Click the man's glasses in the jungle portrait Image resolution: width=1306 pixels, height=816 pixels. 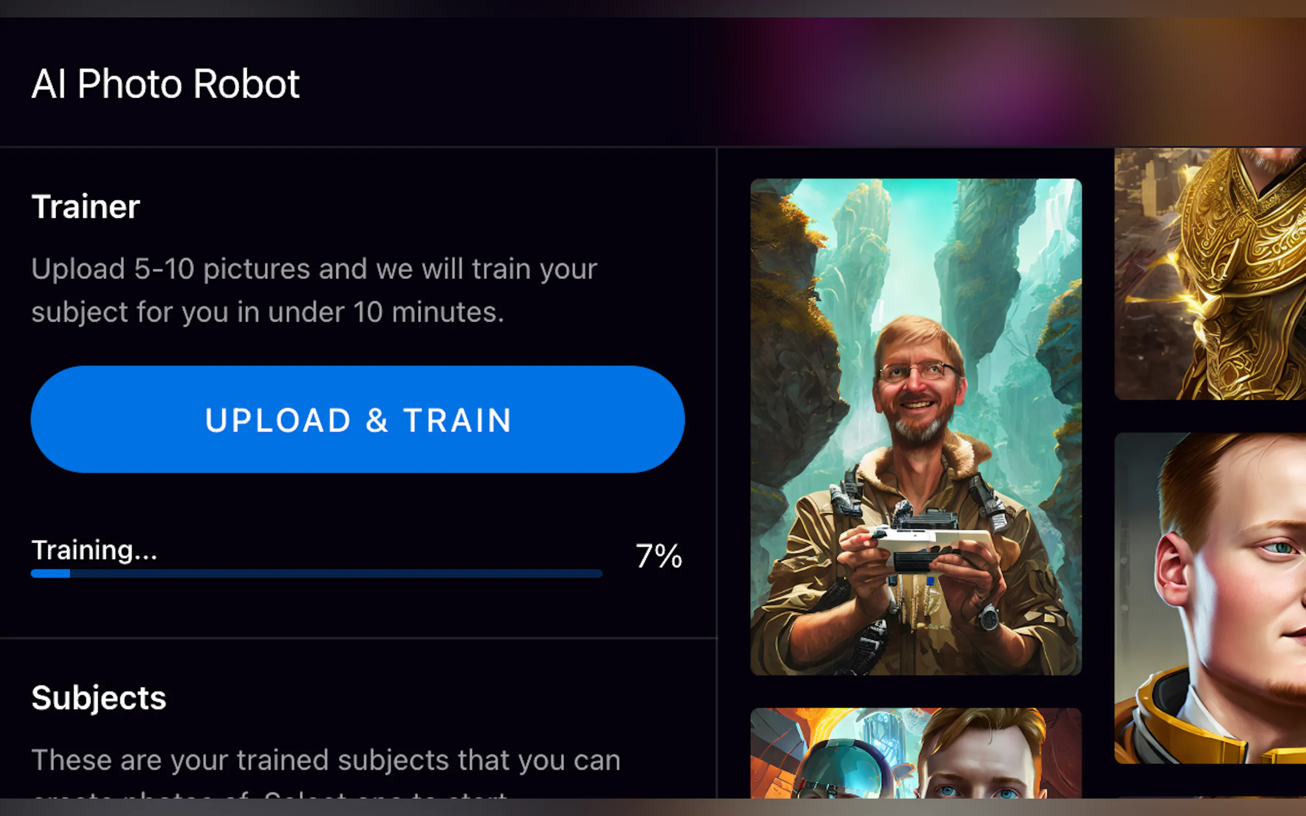click(x=918, y=372)
